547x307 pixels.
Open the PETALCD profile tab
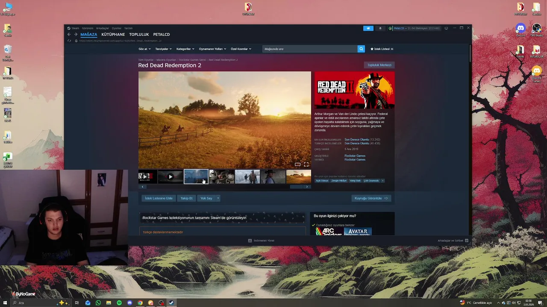coord(162,35)
